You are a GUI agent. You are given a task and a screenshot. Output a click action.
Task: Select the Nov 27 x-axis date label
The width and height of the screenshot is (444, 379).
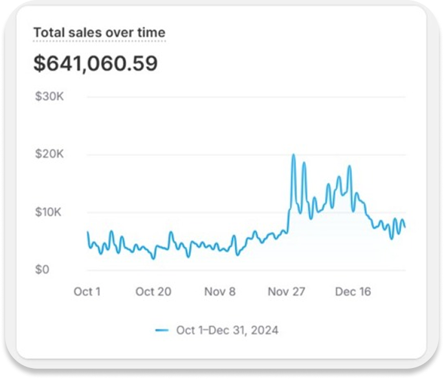(286, 292)
